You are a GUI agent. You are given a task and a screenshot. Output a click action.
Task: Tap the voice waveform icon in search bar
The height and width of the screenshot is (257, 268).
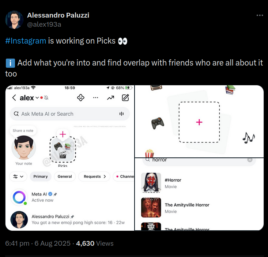pyautogui.click(x=121, y=114)
